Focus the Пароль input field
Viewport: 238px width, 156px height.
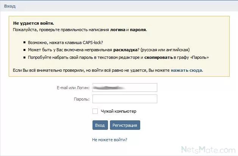(x=125, y=99)
